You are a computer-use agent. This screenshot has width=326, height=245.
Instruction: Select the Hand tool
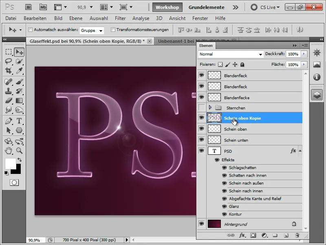(8, 150)
